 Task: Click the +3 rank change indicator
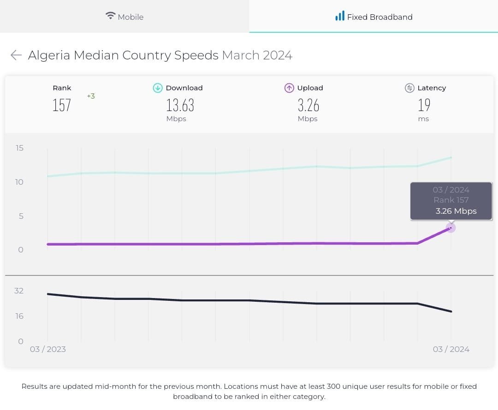(x=91, y=96)
